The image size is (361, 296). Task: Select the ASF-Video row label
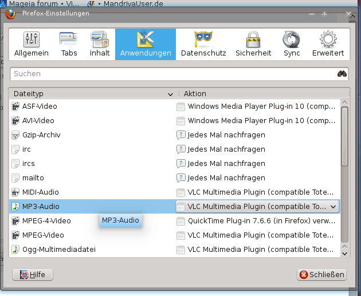[40, 106]
